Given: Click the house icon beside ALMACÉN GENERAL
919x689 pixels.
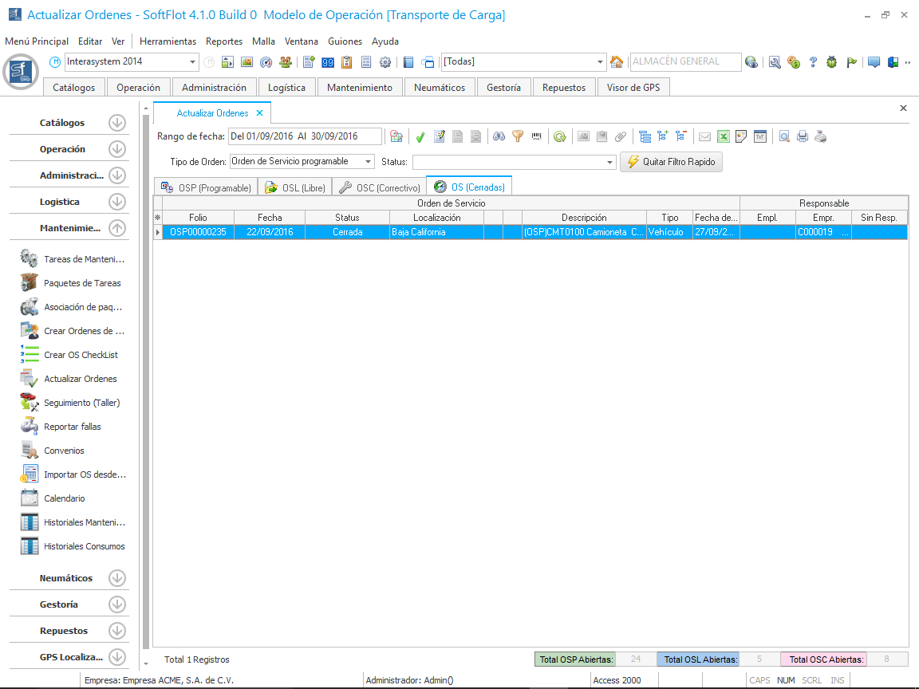Looking at the screenshot, I should click(617, 62).
